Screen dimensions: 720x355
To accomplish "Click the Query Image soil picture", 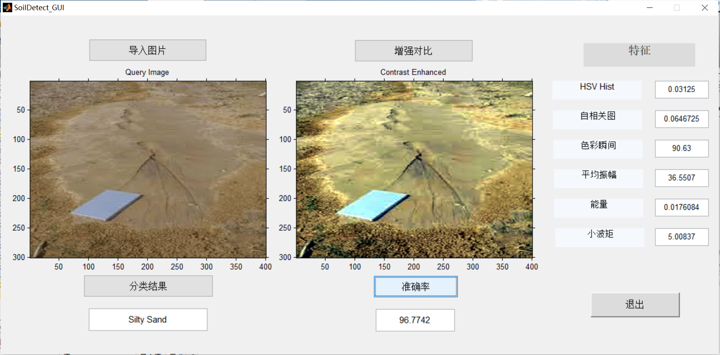I will coord(148,169).
